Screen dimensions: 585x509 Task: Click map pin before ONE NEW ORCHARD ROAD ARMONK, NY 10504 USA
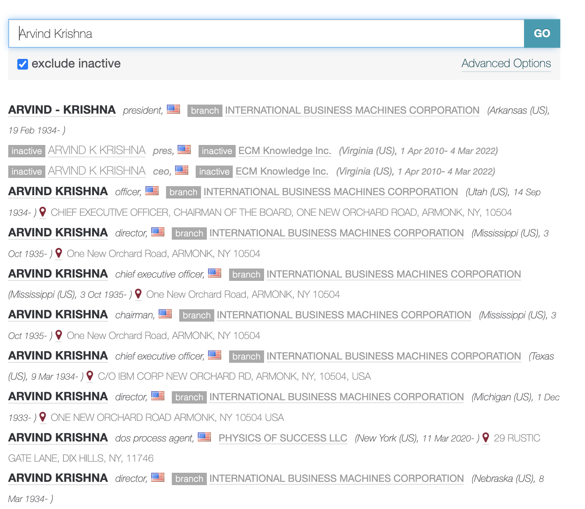pyautogui.click(x=42, y=417)
